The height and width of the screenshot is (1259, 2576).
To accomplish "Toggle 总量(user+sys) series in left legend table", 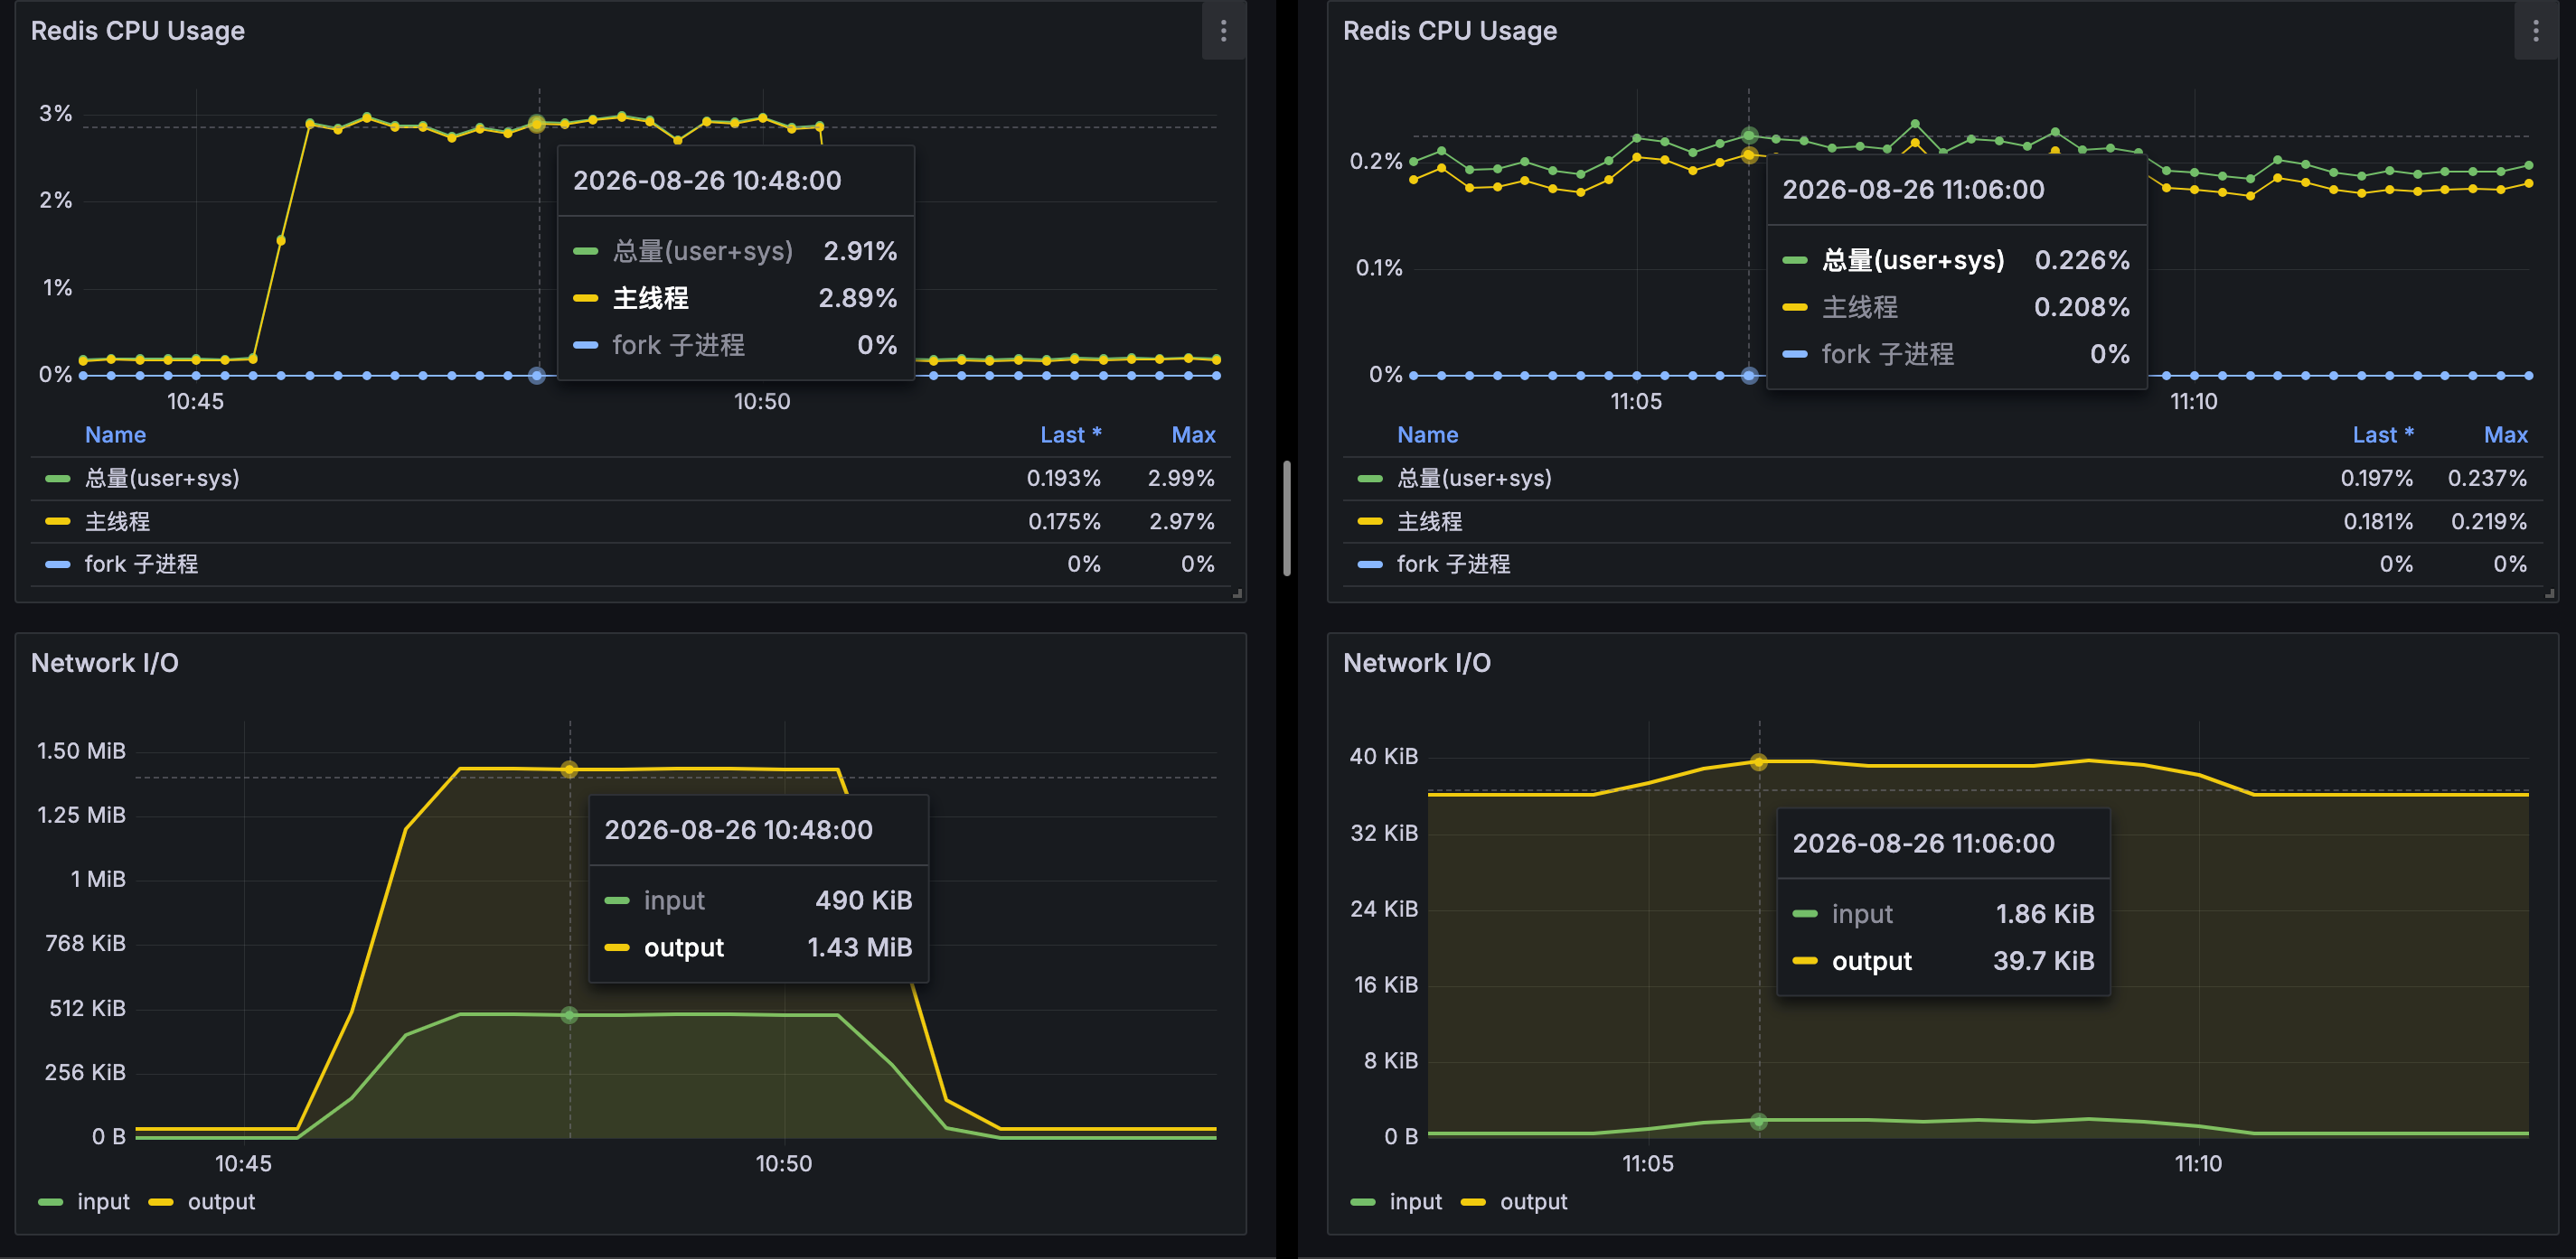I will (x=162, y=479).
